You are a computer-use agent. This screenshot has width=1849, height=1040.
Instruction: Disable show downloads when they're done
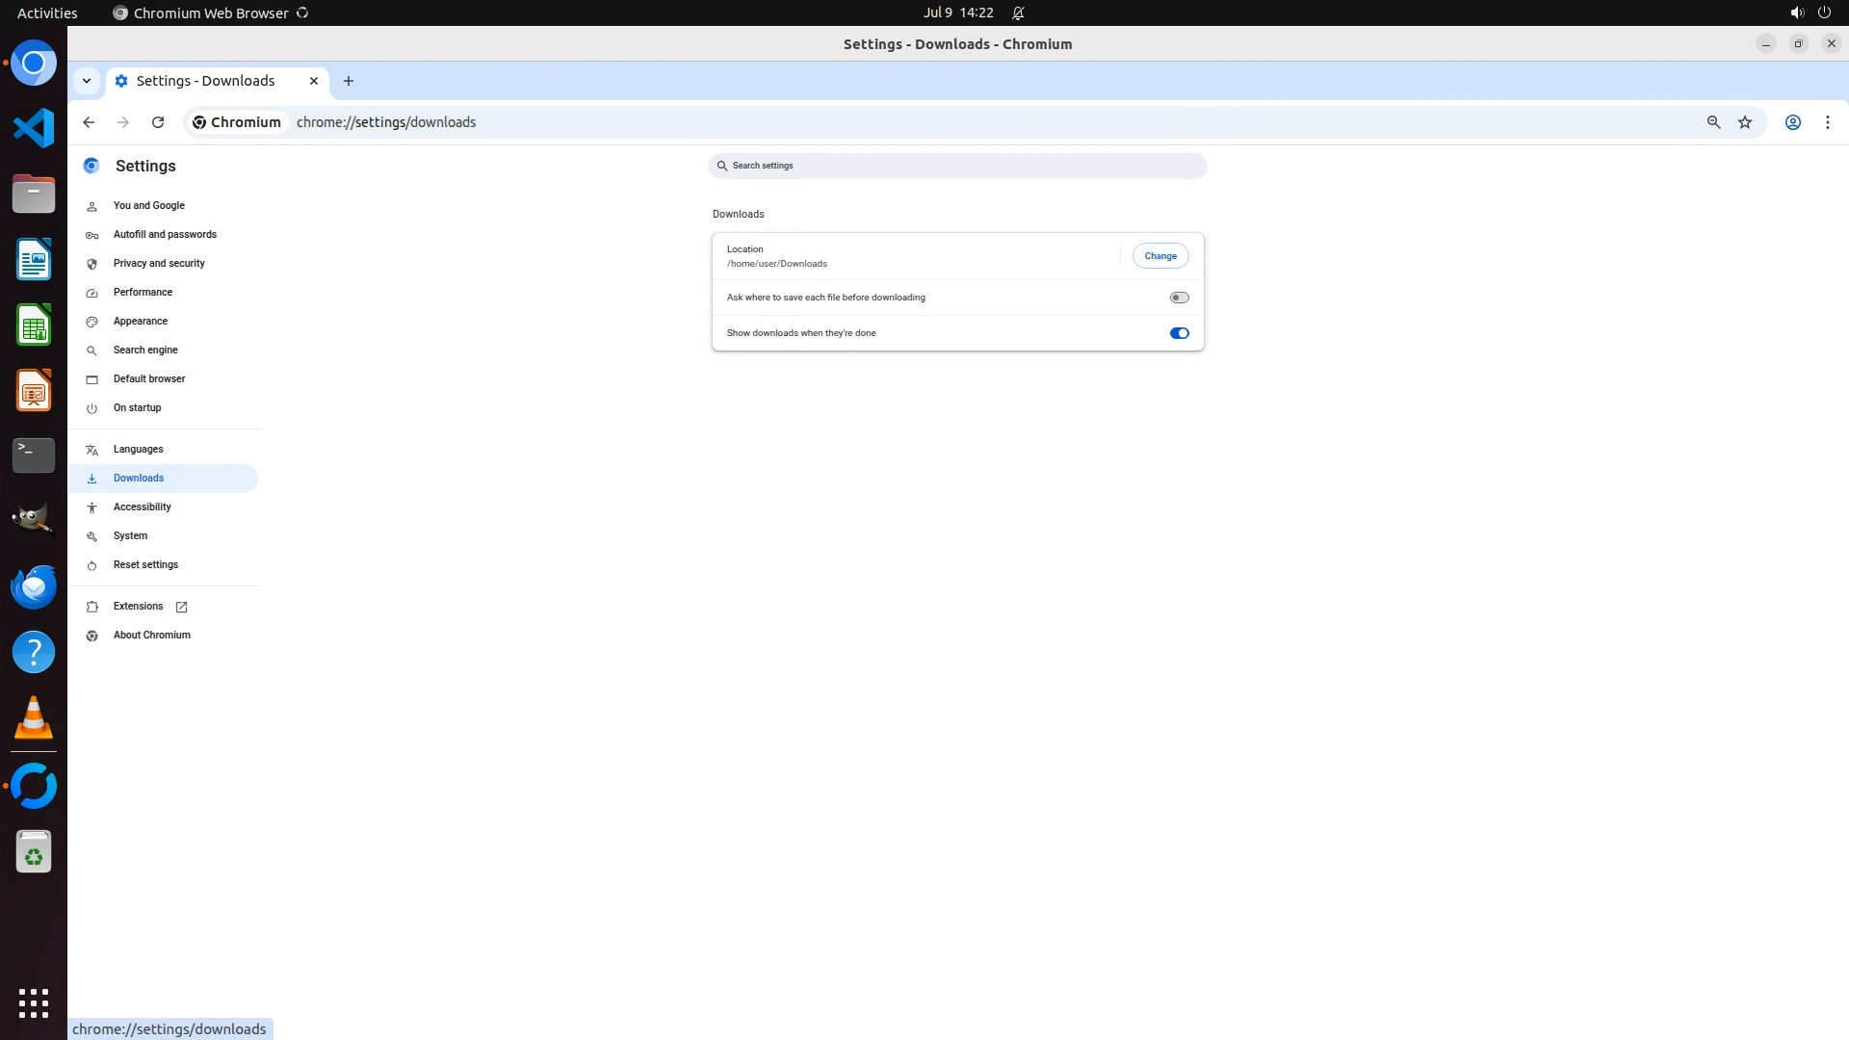[1179, 333]
